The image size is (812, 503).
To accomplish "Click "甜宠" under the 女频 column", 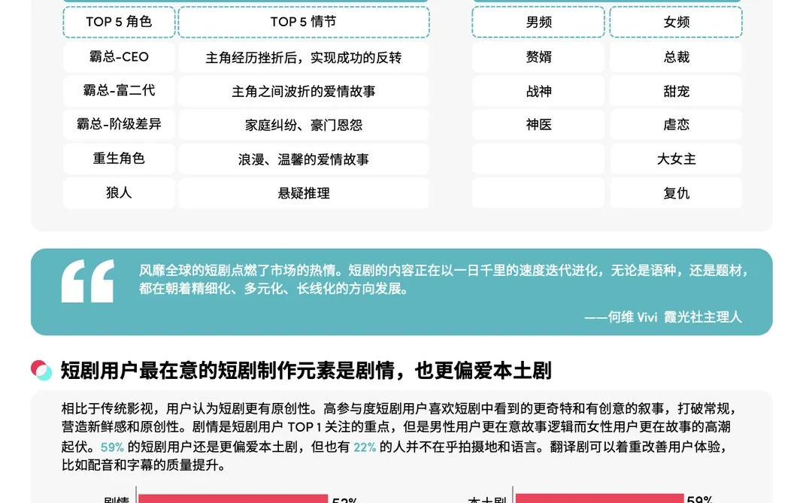I will [675, 91].
